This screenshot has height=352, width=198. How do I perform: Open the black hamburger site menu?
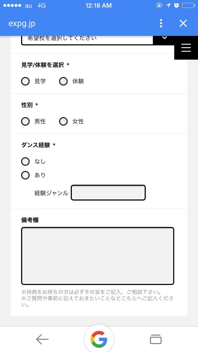click(x=186, y=48)
